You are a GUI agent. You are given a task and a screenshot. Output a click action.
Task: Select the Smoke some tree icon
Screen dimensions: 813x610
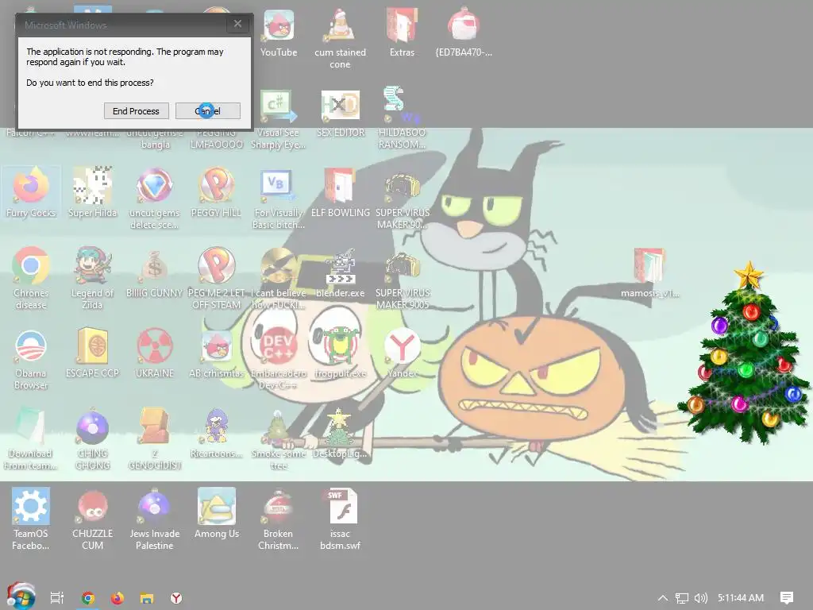279,440
